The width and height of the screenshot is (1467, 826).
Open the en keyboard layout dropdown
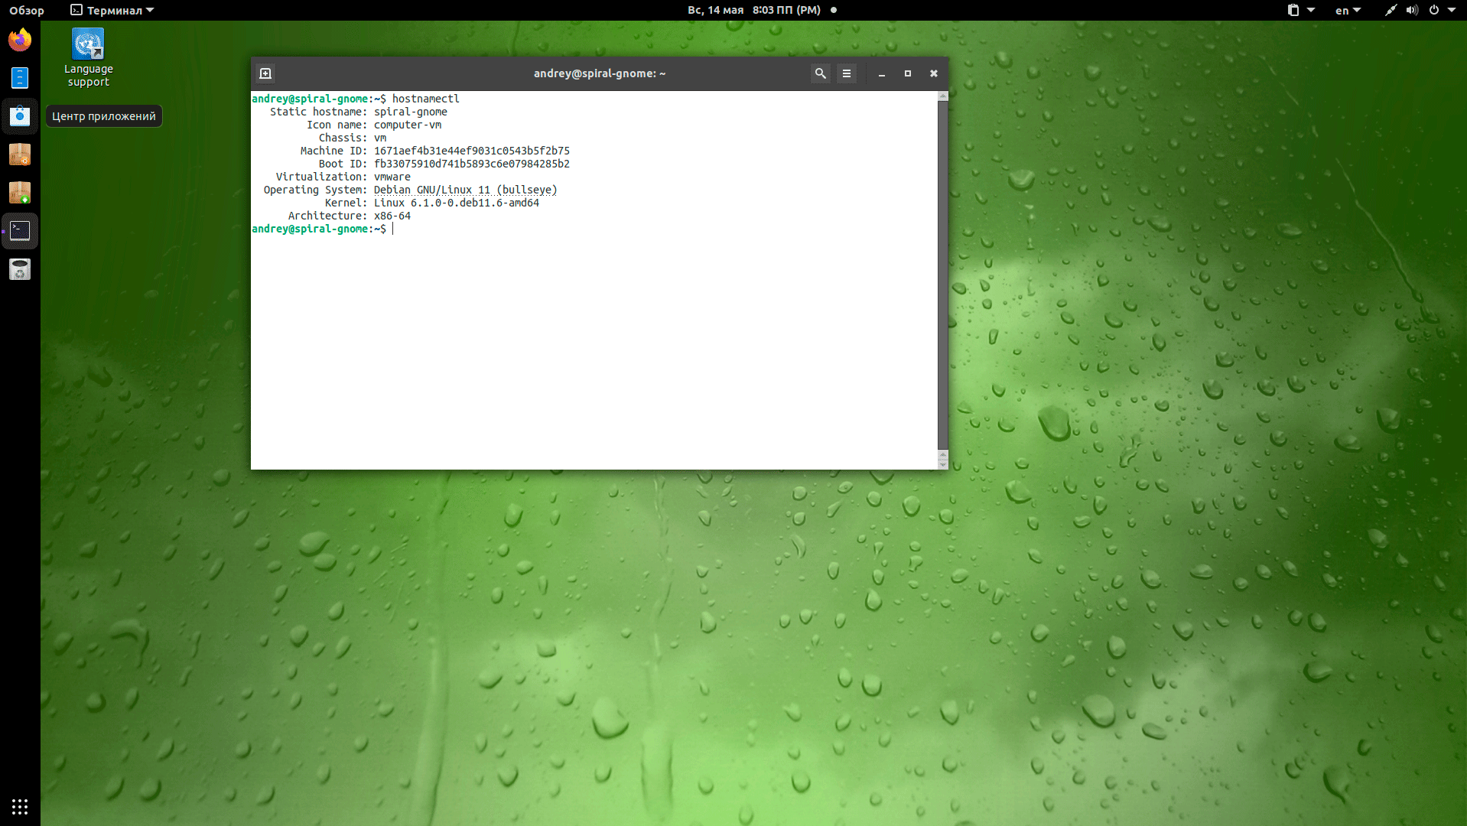pyautogui.click(x=1348, y=10)
